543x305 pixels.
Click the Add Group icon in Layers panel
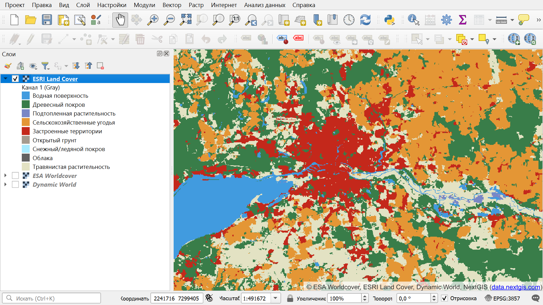pos(20,66)
